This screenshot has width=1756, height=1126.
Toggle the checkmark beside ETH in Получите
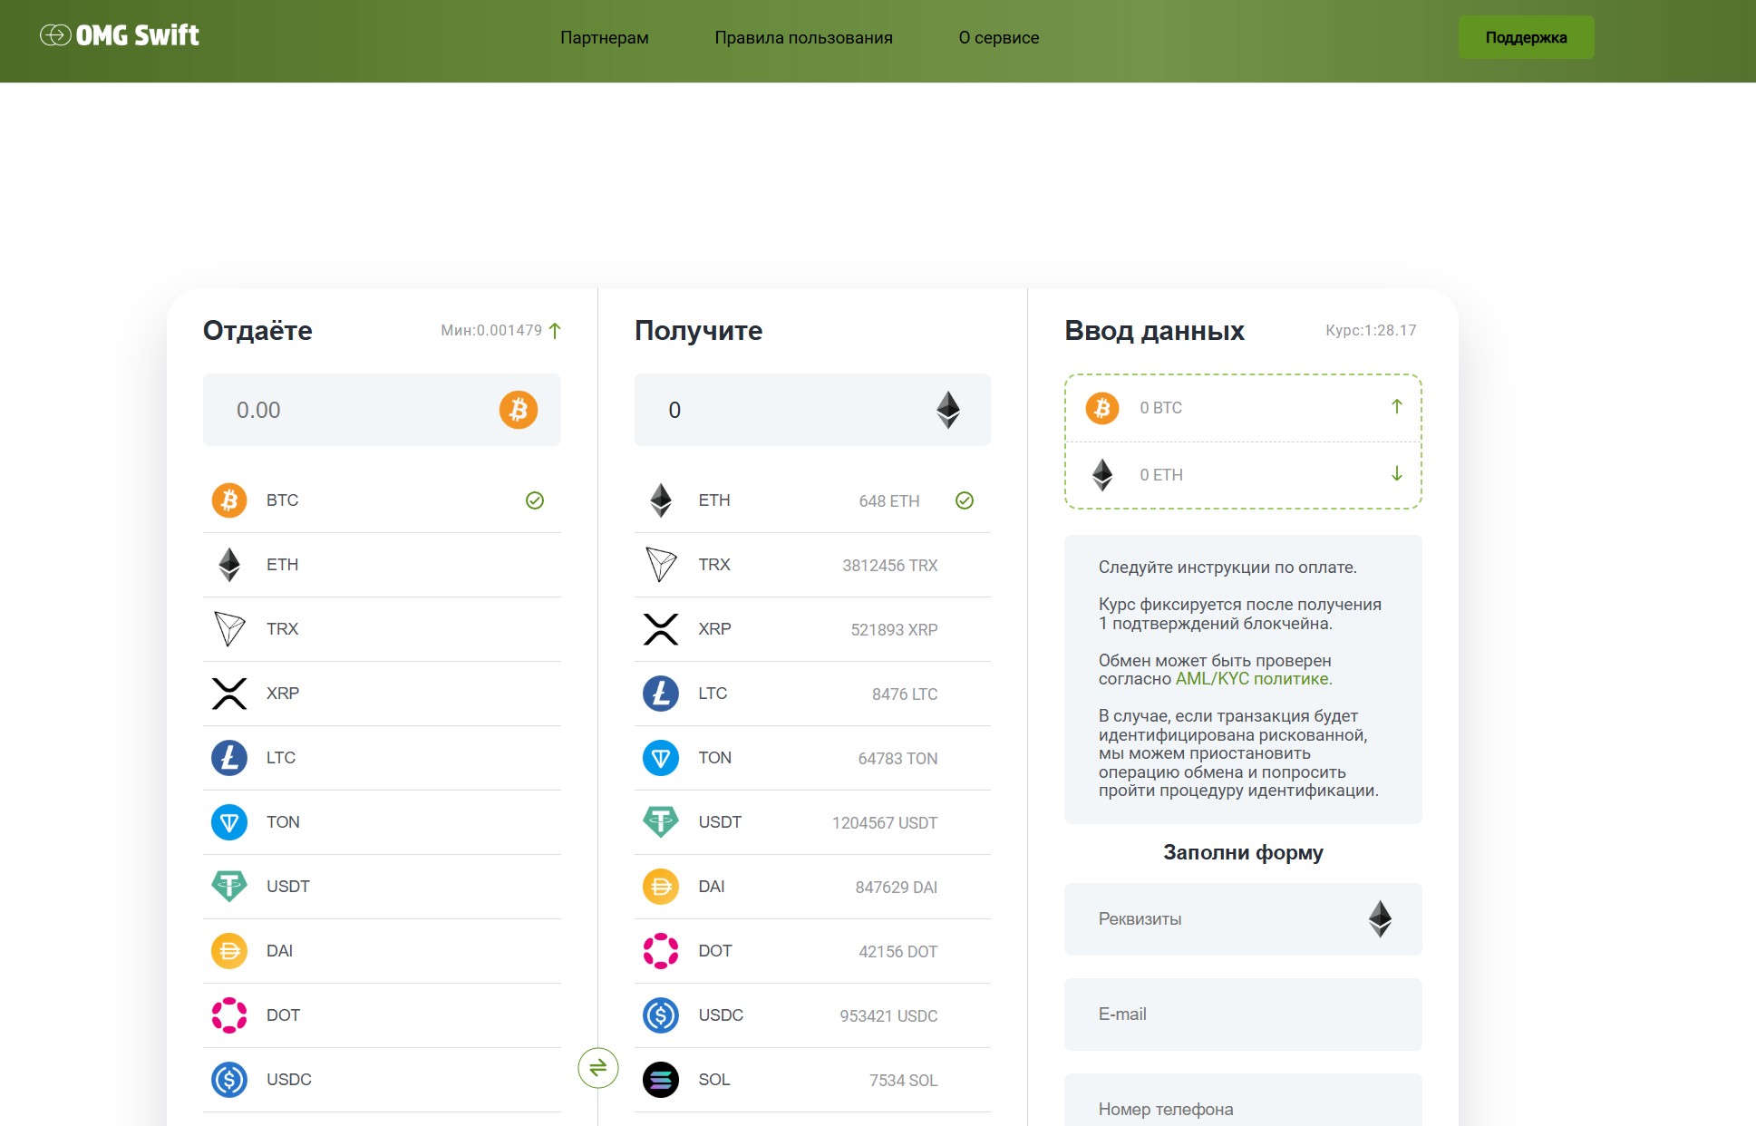965,500
